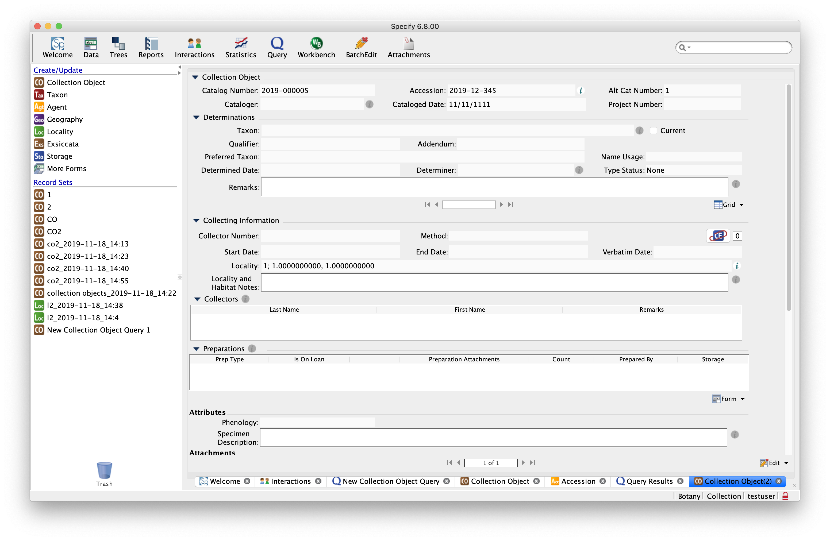The height and width of the screenshot is (541, 830).
Task: Select Taxon in Create/Update sidebar
Action: [x=57, y=94]
